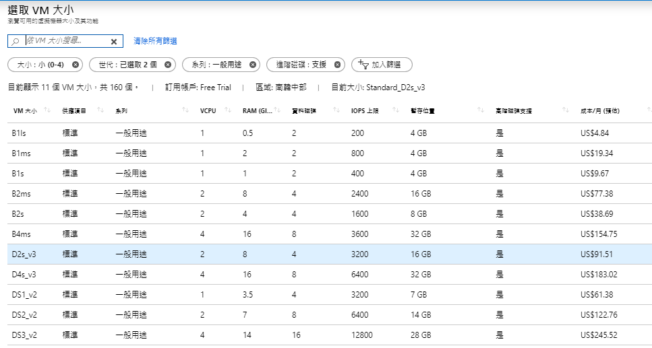Click the 清除所有篩選 link
This screenshot has width=652, height=348.
(x=155, y=41)
